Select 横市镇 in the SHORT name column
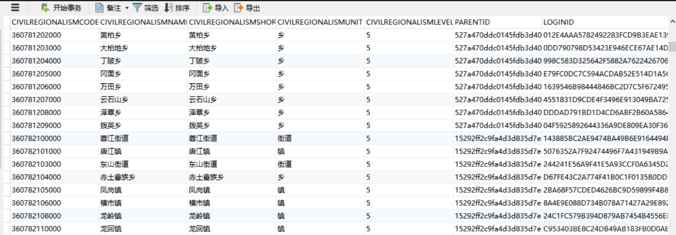The width and height of the screenshot is (676, 235). (x=232, y=203)
